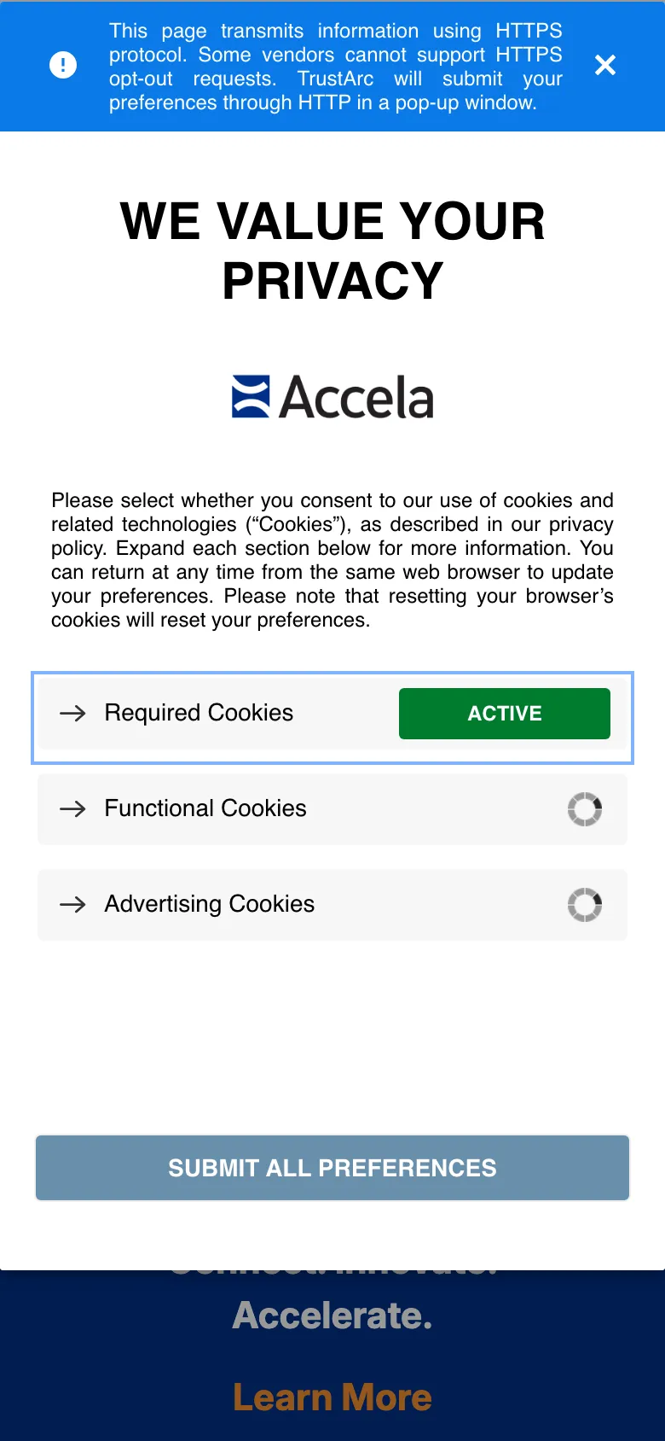Click the alert exclamation icon in the banner

63,65
